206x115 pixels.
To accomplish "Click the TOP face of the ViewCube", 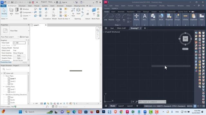I will click(x=185, y=39).
